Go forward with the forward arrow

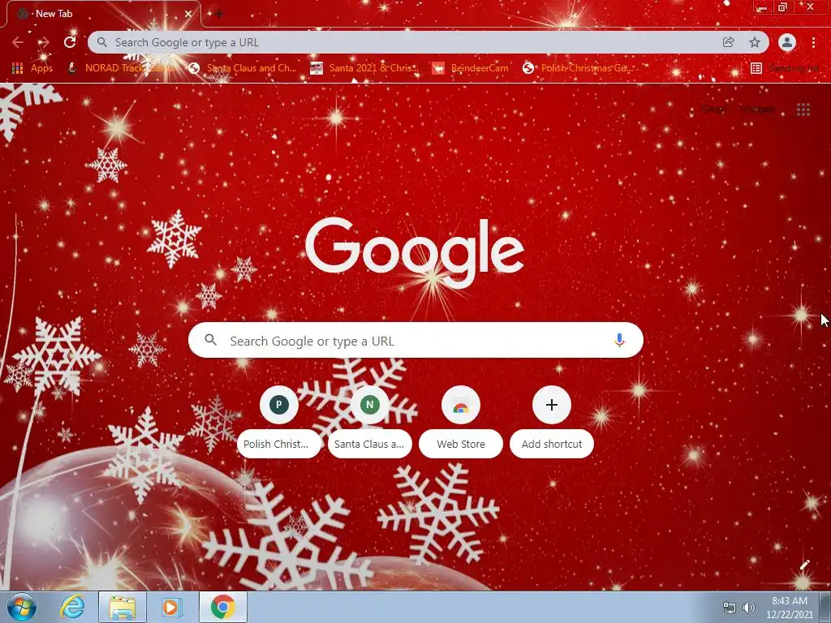click(44, 42)
